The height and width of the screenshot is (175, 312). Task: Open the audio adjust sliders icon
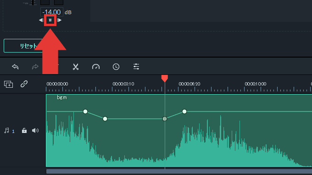[136, 67]
